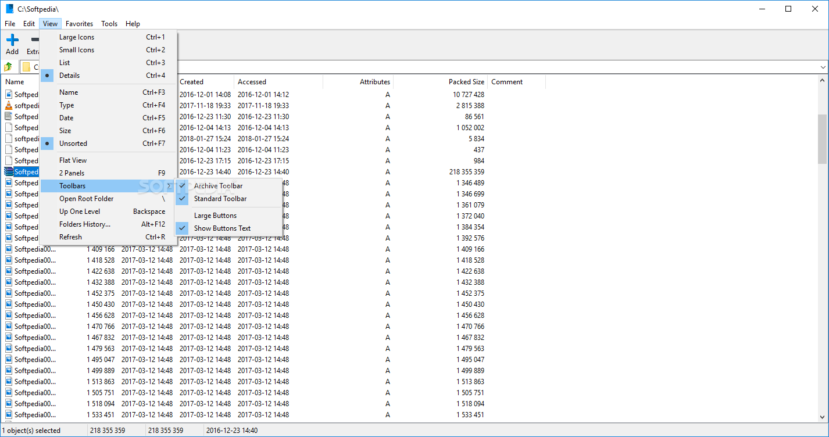829x437 pixels.
Task: Click the vertical scrollbar thumb
Action: pyautogui.click(x=822, y=139)
